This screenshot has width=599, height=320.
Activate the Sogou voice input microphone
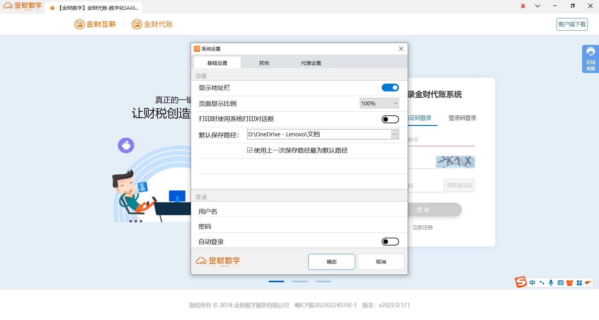pos(551,283)
